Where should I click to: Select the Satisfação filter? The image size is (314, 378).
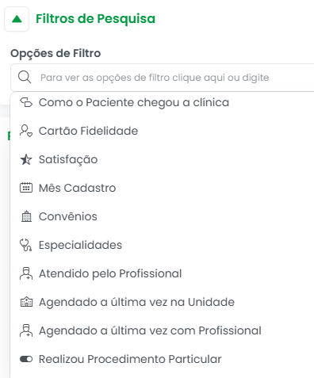pyautogui.click(x=68, y=159)
